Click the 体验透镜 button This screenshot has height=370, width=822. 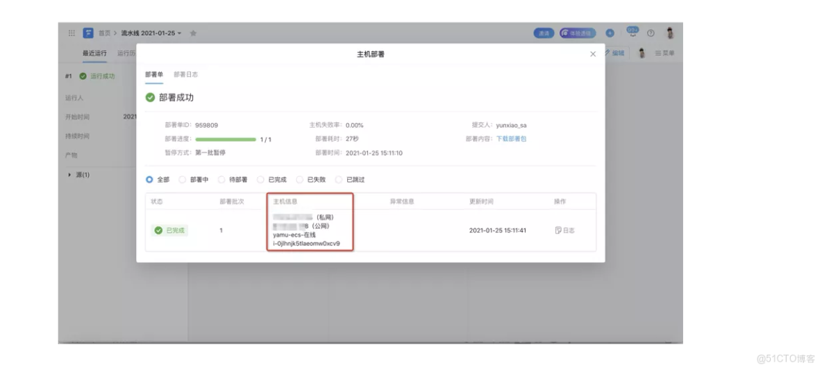tap(577, 33)
